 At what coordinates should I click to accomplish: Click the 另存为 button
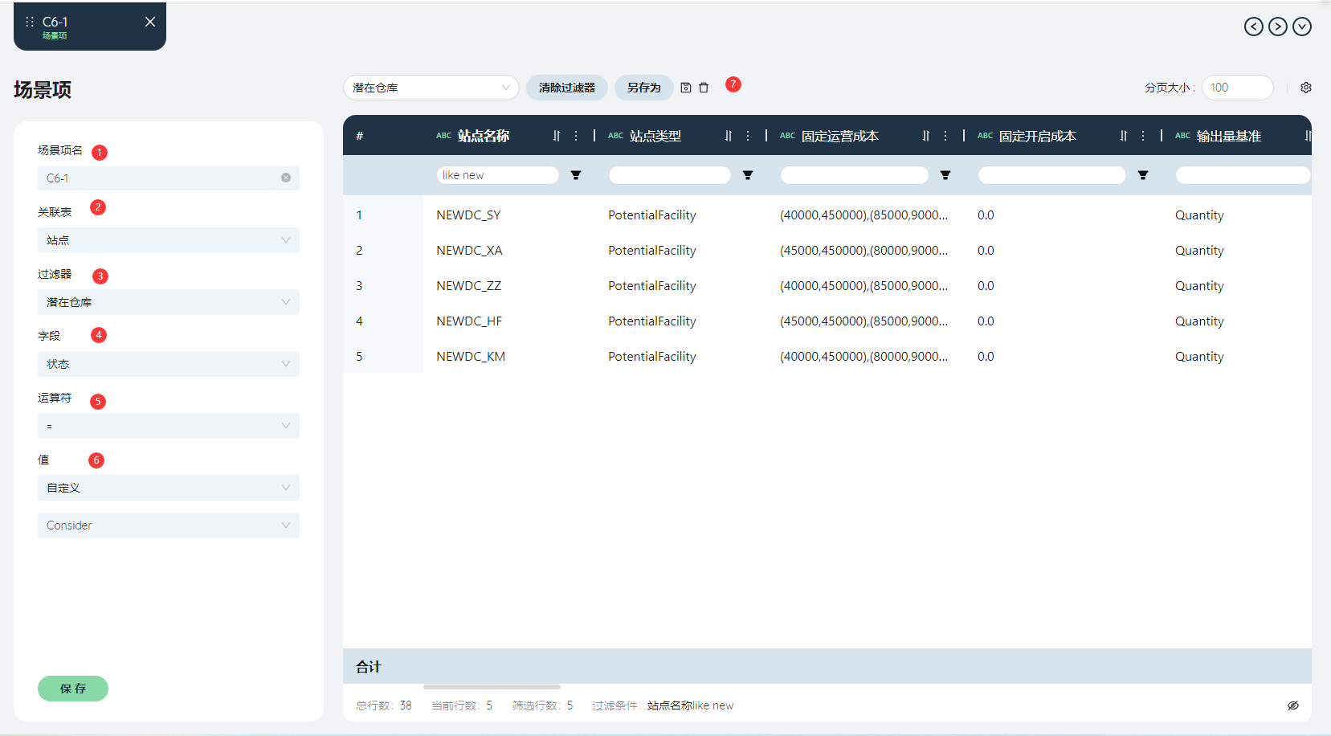pos(644,88)
